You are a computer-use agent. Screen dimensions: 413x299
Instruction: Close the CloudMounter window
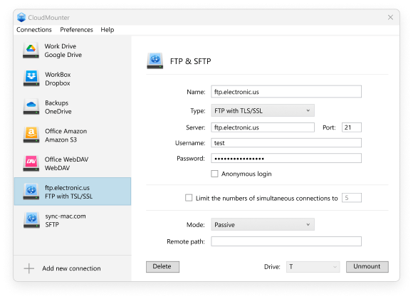coord(390,17)
